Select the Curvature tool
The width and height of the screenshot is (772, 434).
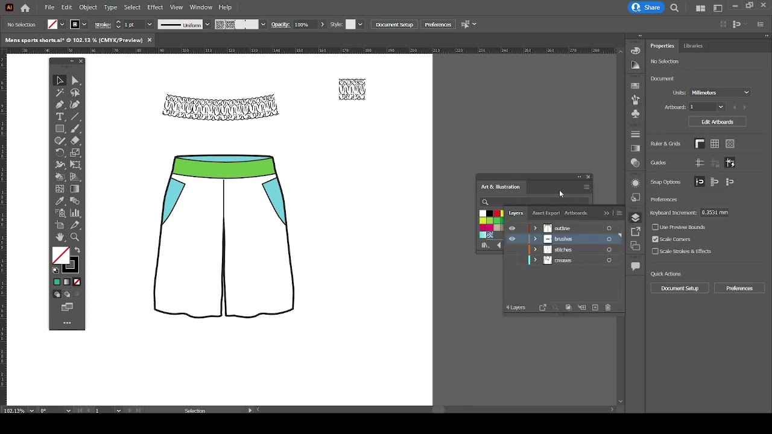point(75,105)
